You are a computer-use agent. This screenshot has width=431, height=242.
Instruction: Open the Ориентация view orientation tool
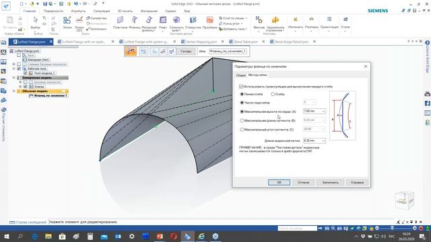(x=329, y=24)
